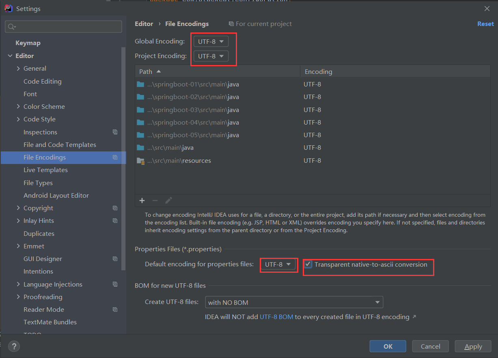498x358 pixels.
Task: Select Code Editing settings page
Action: click(x=43, y=81)
